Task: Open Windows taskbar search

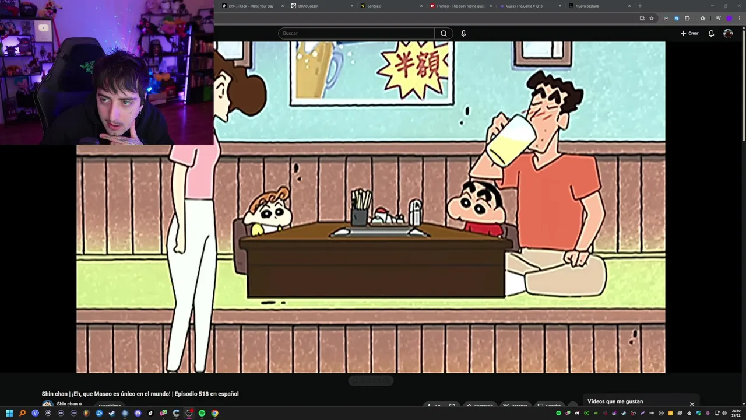Action: tap(22, 413)
